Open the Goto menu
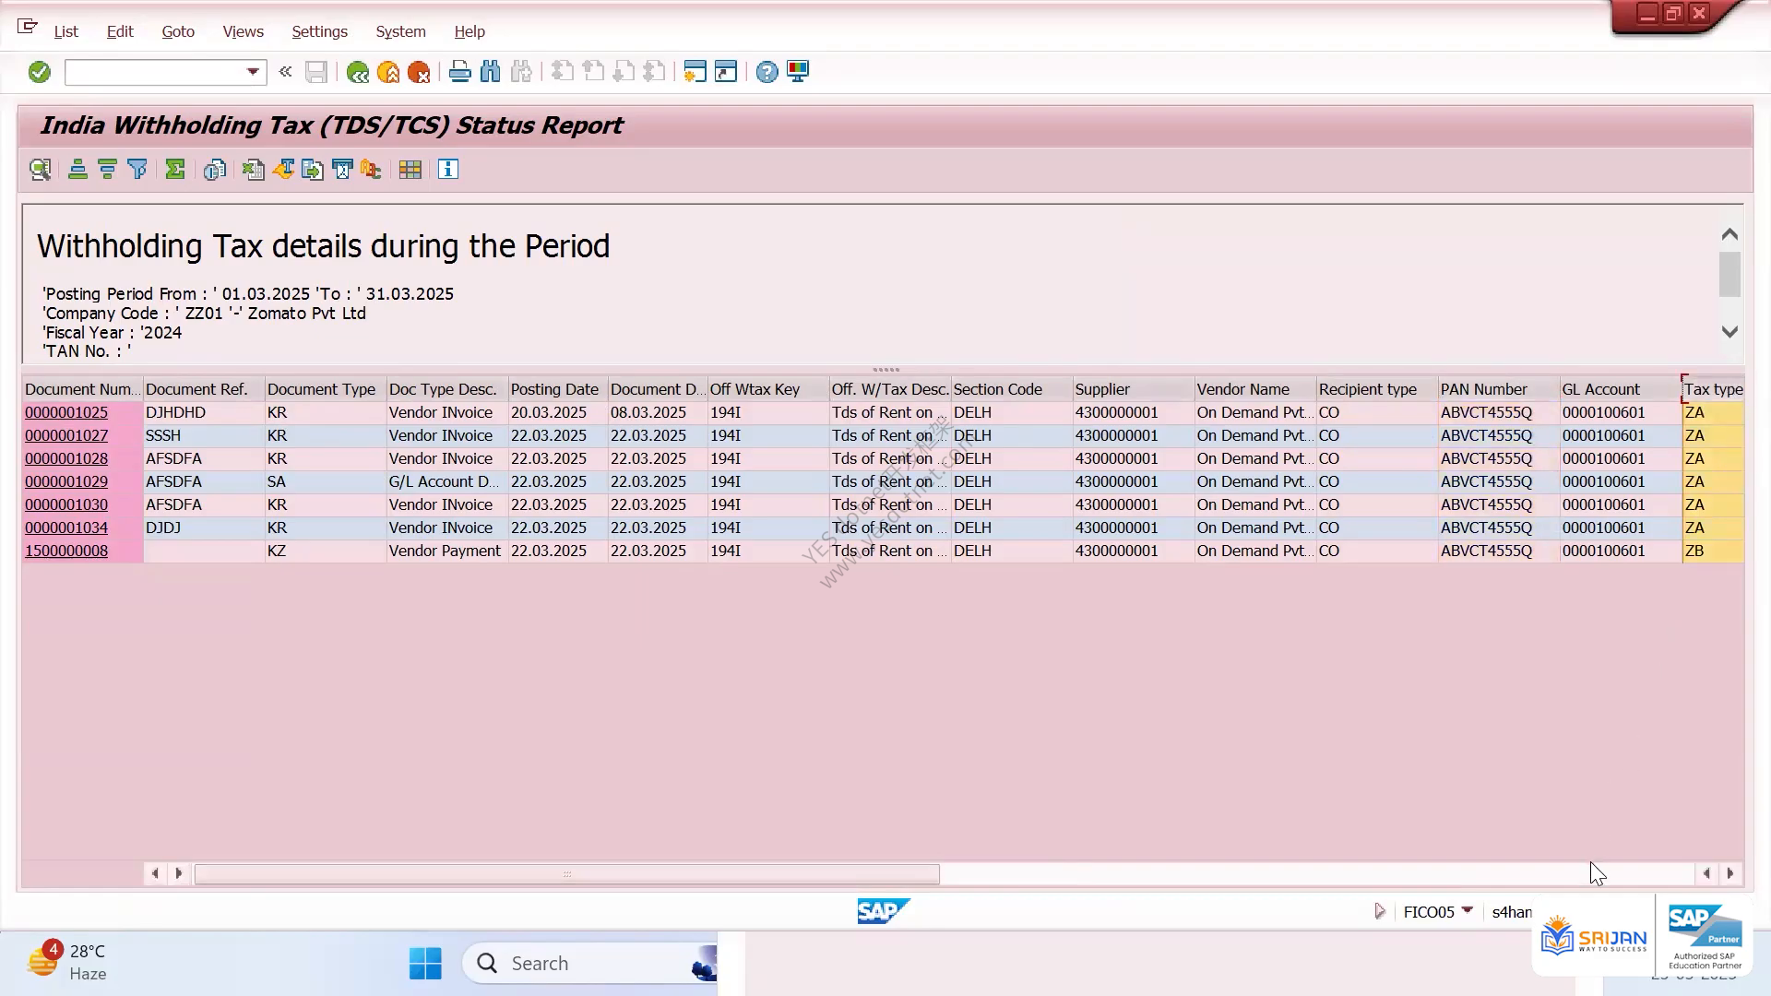The width and height of the screenshot is (1771, 996). click(x=178, y=31)
